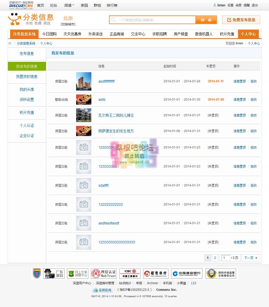
Task: Click the apartment photo thumbnail of asdfffffffff
Action: (x=83, y=81)
